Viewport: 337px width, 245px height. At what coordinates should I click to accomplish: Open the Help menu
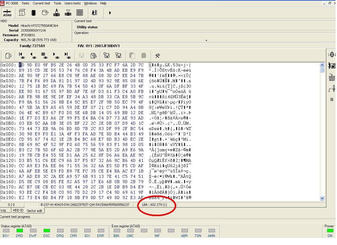click(103, 3)
